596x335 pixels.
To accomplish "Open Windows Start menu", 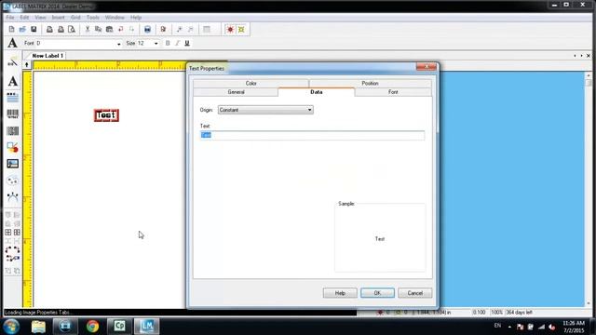I will [x=11, y=327].
